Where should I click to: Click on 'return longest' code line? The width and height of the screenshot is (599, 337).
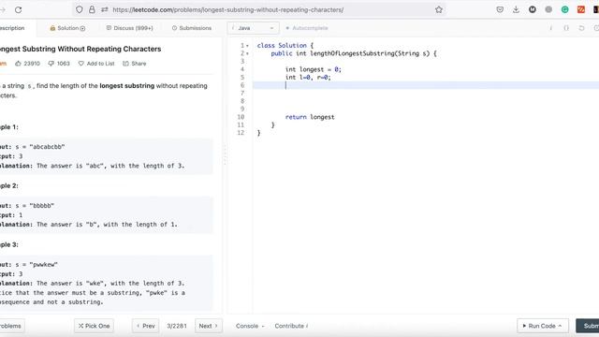(x=310, y=117)
